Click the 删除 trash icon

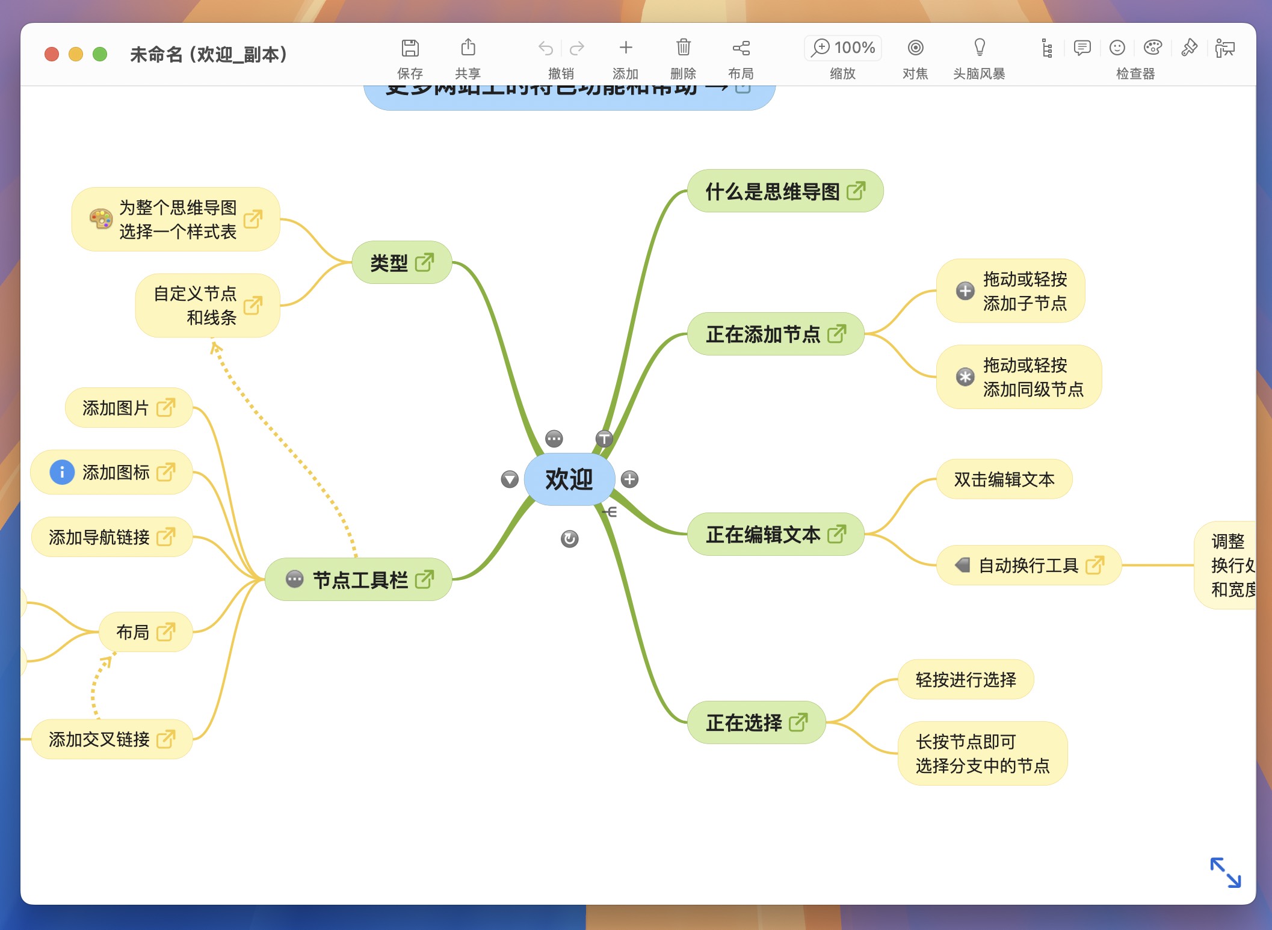coord(683,47)
